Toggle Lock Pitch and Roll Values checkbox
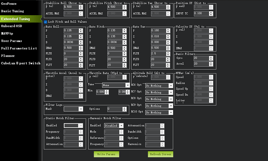The width and height of the screenshot is (268, 161). coord(45,22)
